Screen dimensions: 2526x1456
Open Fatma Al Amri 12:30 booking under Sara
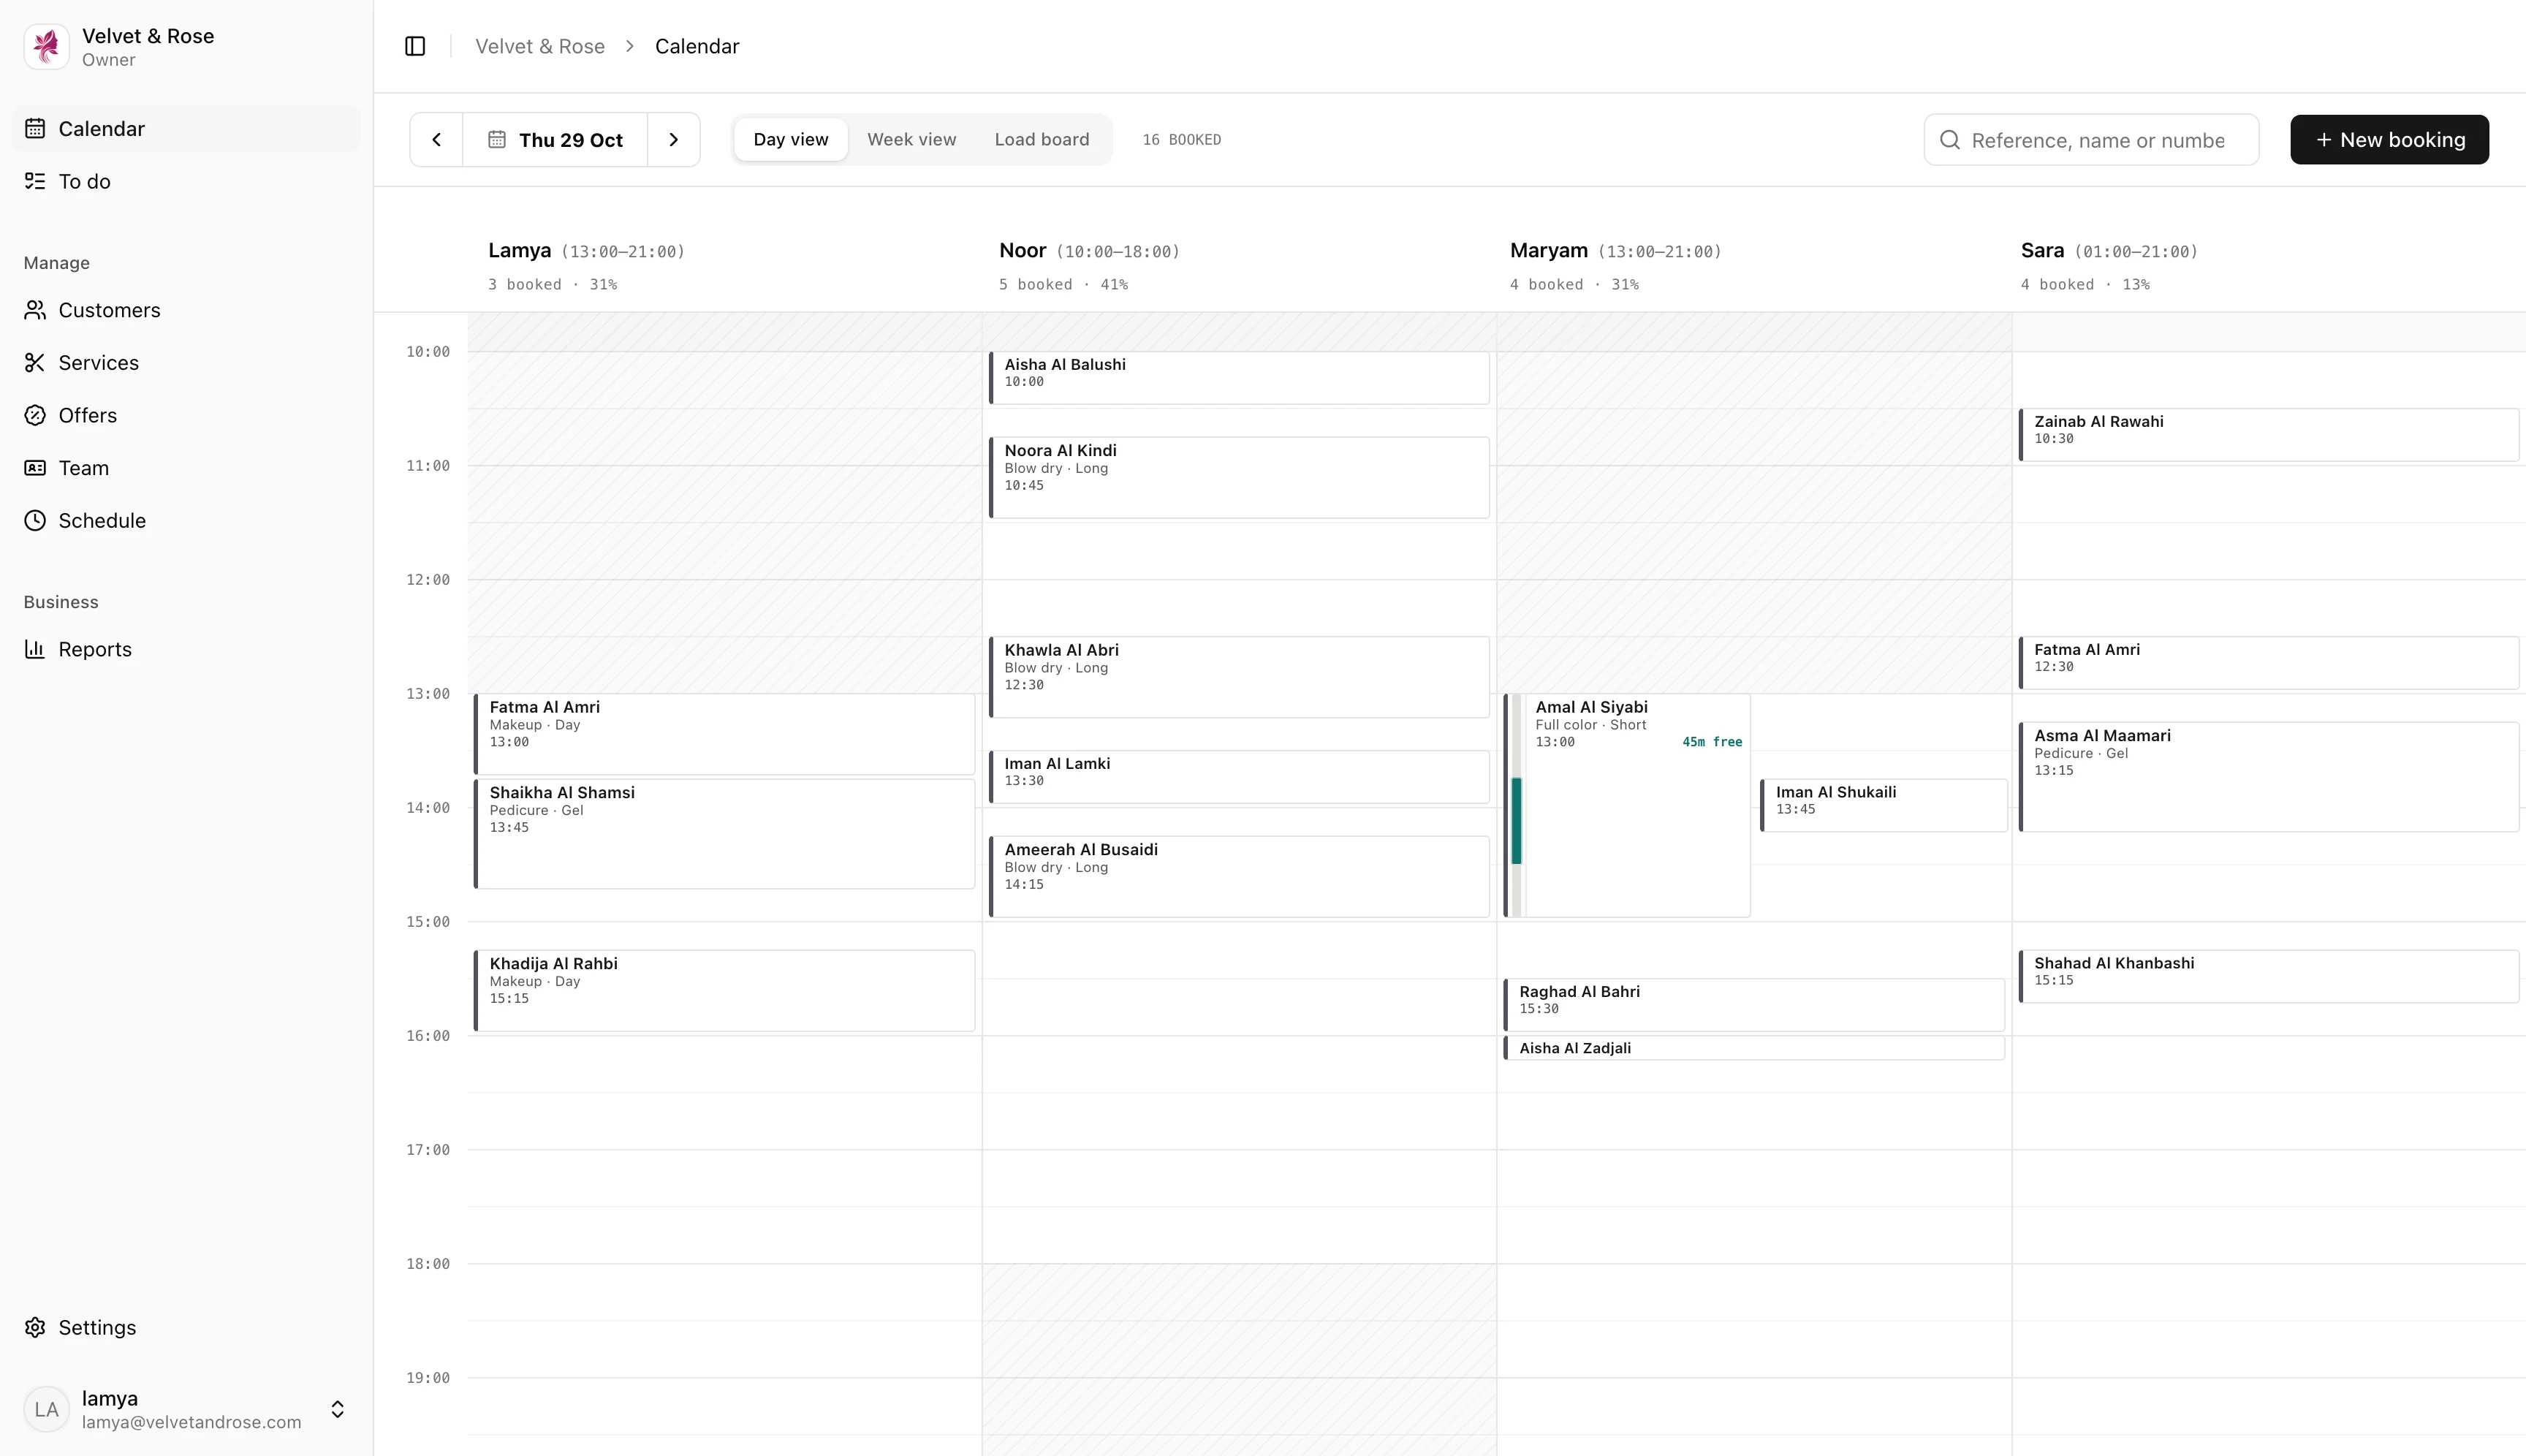tap(2268, 663)
